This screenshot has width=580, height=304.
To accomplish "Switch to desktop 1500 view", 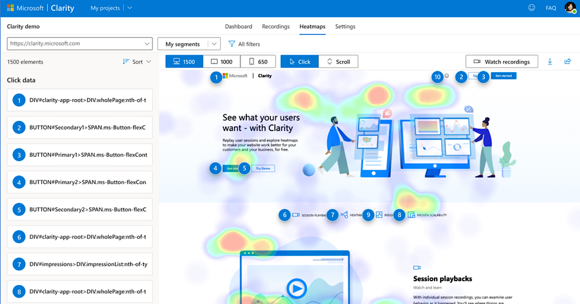I will (x=184, y=62).
